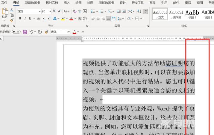Increase paragraph indent
Screen dimensions: 214x135
124,11
